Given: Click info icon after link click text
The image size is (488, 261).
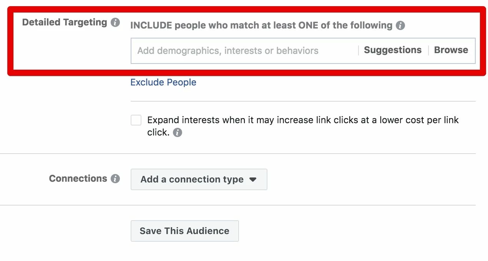Looking at the screenshot, I should coord(177,133).
